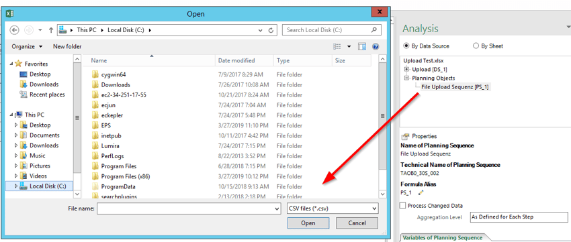Sort by Date modified column header

click(245, 61)
